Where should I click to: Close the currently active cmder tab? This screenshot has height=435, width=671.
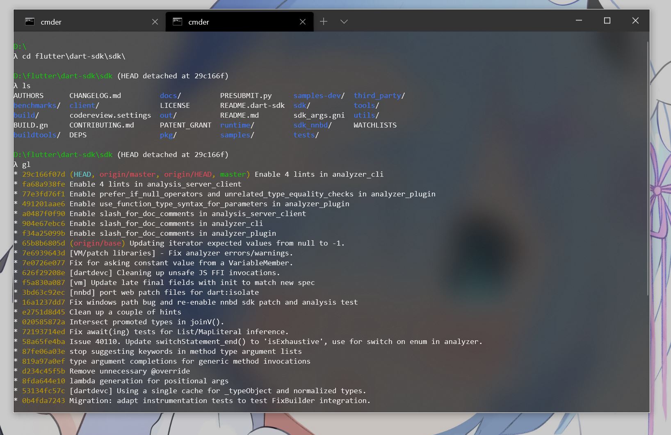303,22
